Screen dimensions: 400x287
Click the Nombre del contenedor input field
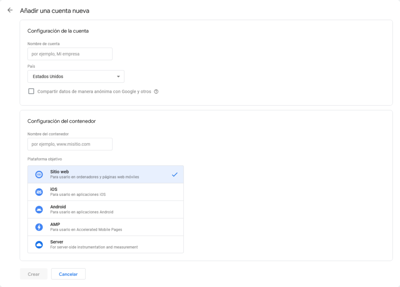tap(70, 144)
